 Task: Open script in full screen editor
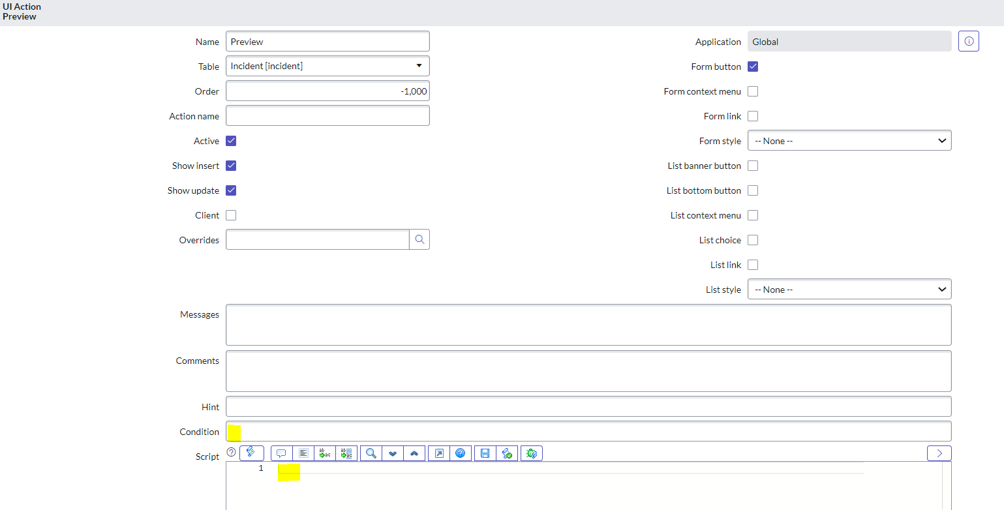[438, 453]
